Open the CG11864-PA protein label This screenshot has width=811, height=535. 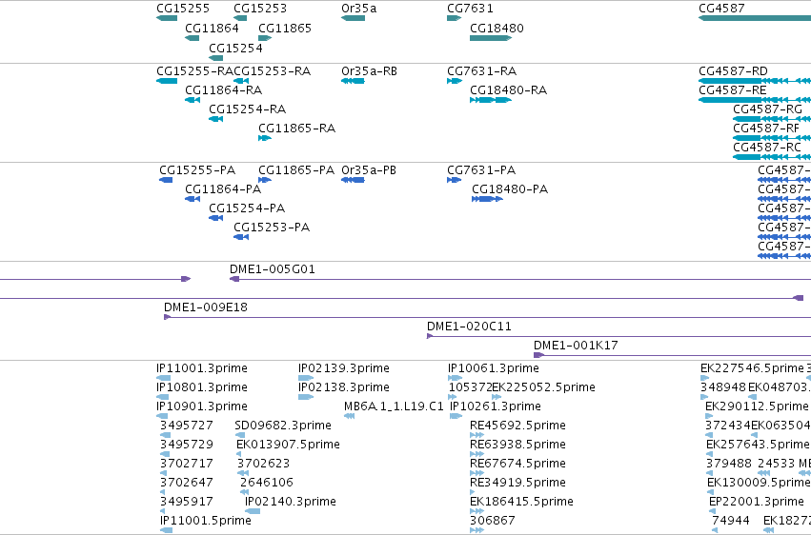click(223, 189)
